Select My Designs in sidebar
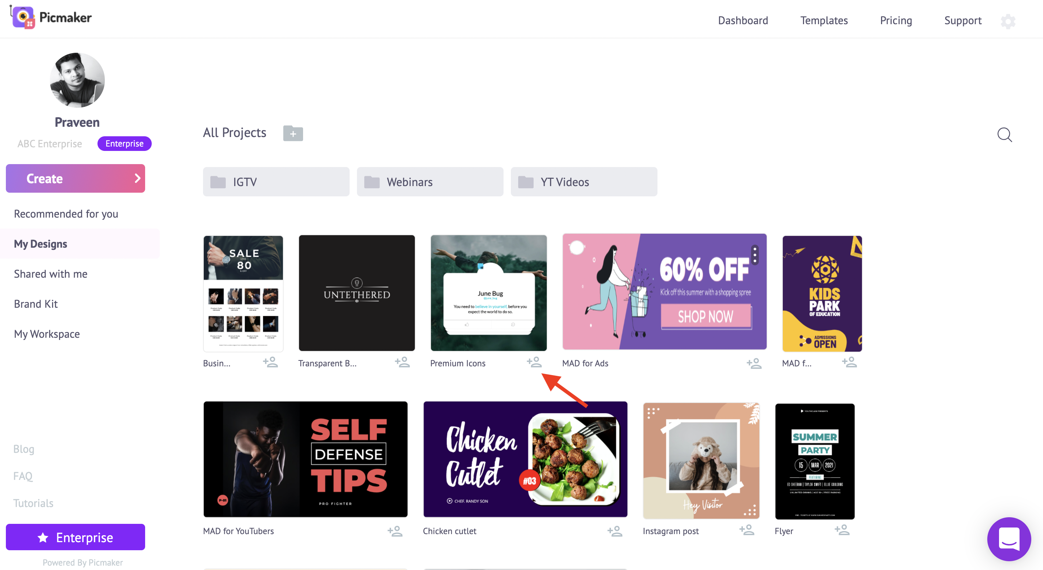 tap(40, 243)
